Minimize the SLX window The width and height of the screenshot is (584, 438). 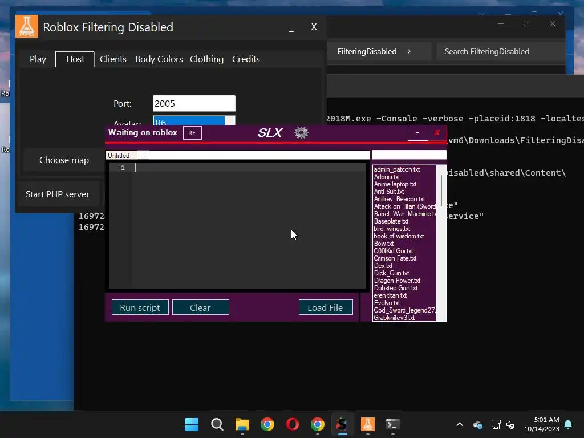(x=417, y=133)
